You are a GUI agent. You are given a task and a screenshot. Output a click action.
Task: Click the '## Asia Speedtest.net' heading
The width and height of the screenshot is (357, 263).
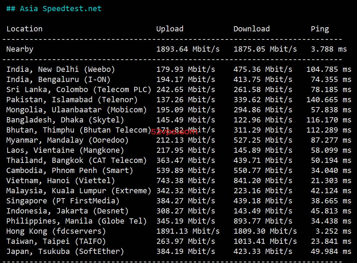(x=54, y=9)
